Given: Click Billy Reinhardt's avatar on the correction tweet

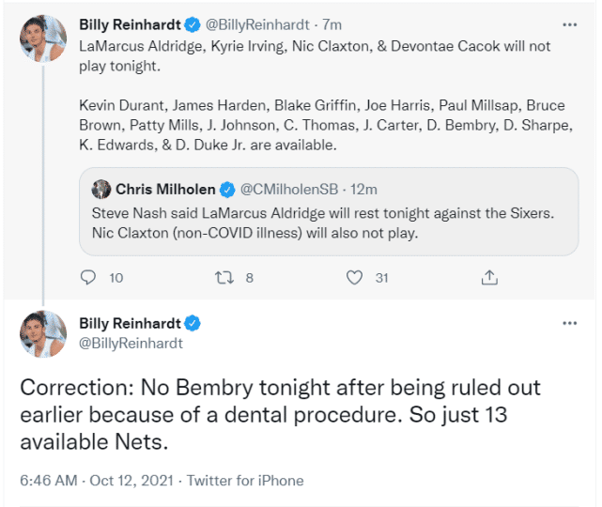Looking at the screenshot, I should (43, 332).
